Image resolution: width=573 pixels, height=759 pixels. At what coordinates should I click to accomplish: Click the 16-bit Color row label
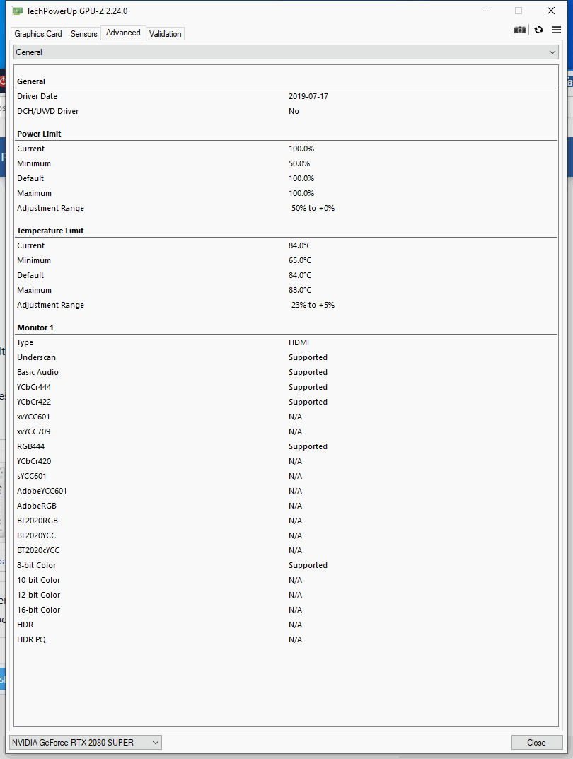(x=39, y=610)
